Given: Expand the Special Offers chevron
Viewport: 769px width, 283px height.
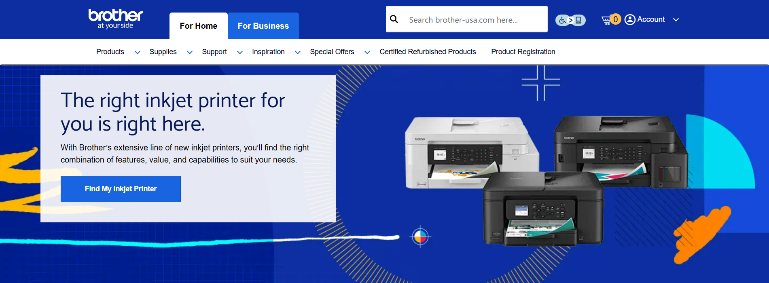Looking at the screenshot, I should 367,52.
